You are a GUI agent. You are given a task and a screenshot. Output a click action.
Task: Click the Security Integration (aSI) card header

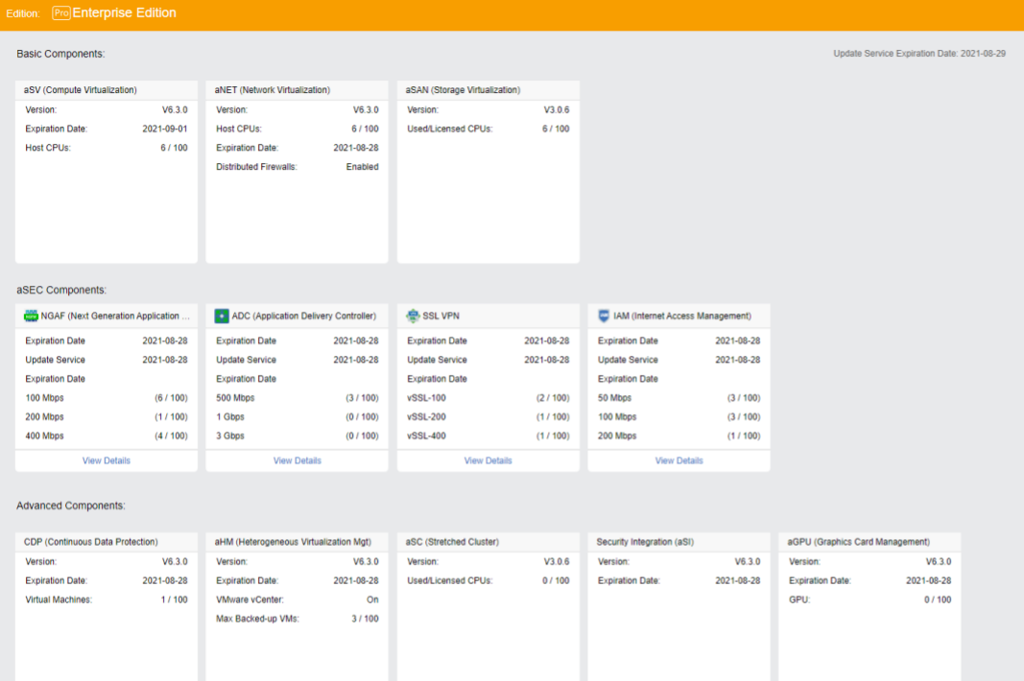coord(645,542)
